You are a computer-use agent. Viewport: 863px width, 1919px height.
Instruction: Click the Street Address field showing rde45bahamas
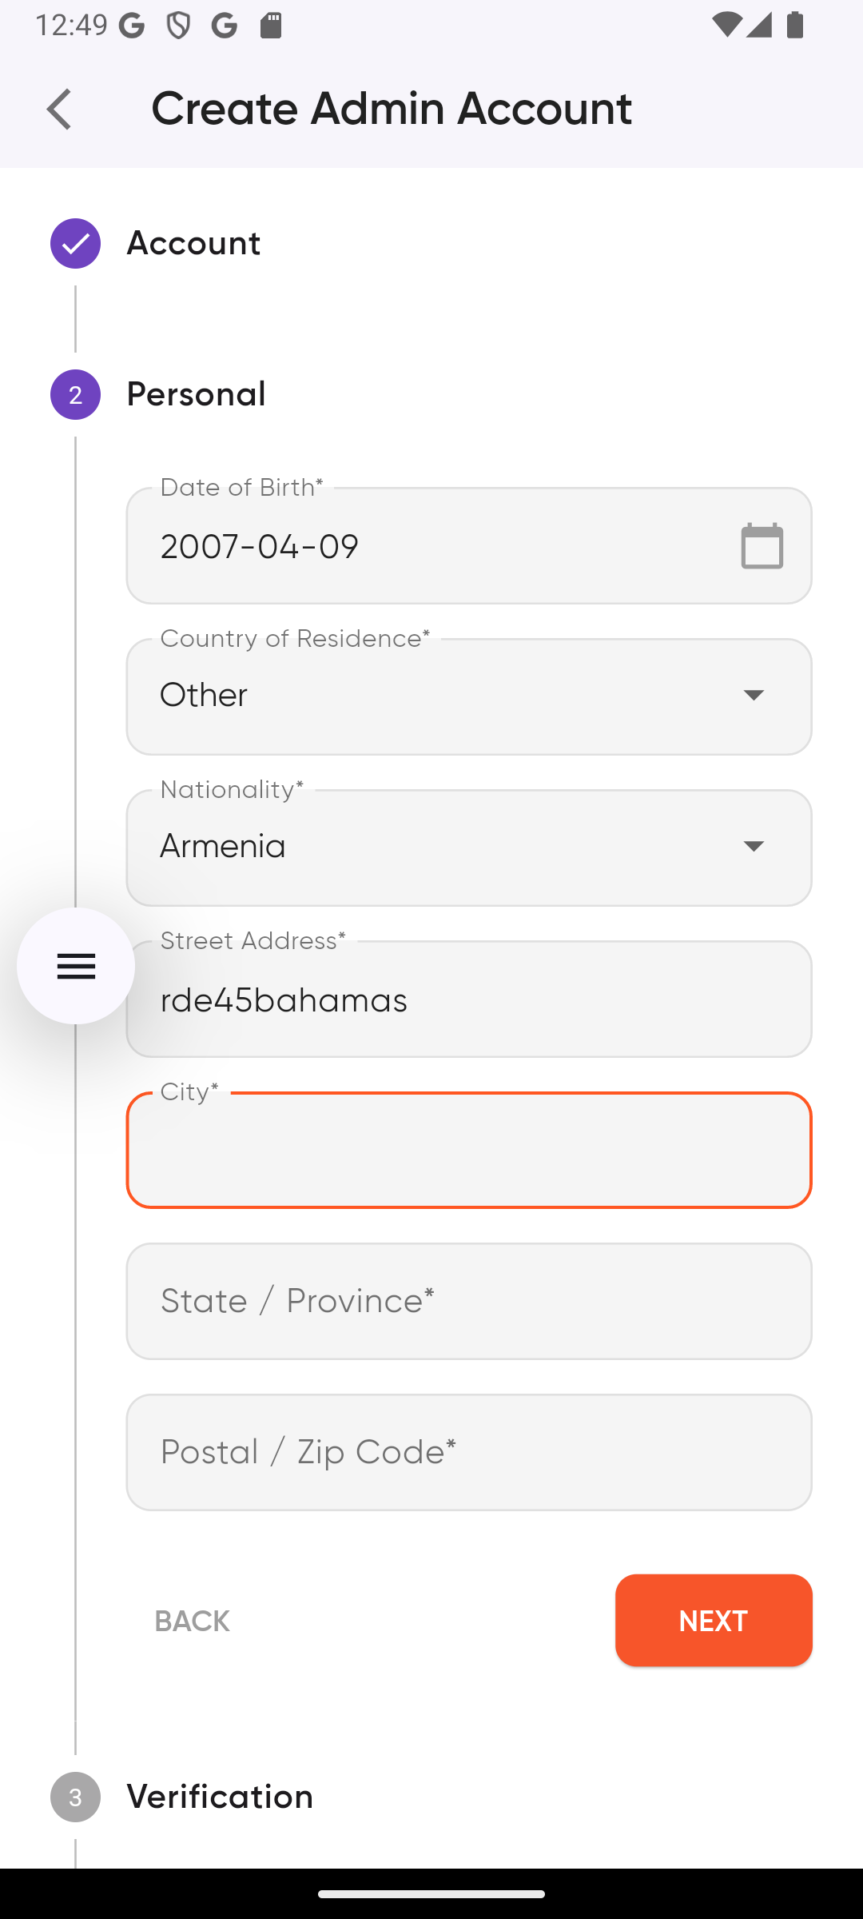(x=468, y=999)
